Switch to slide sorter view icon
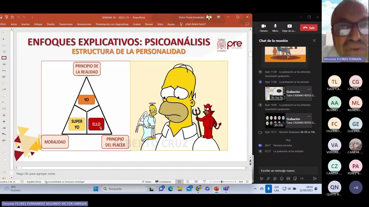Viewport: 369px width, 207px height. tap(188, 182)
